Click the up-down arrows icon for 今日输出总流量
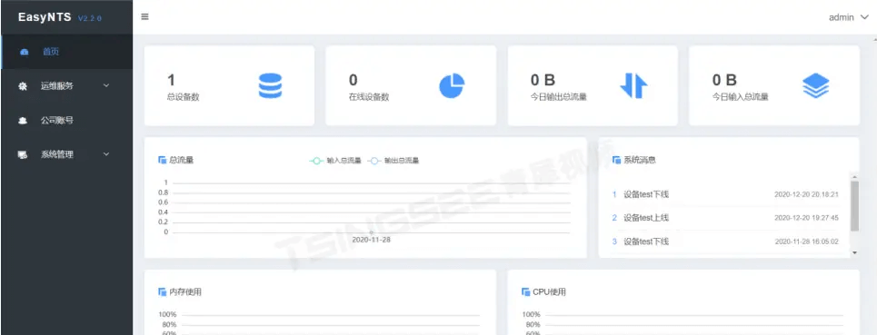Screen dimensions: 877x335 (633, 86)
